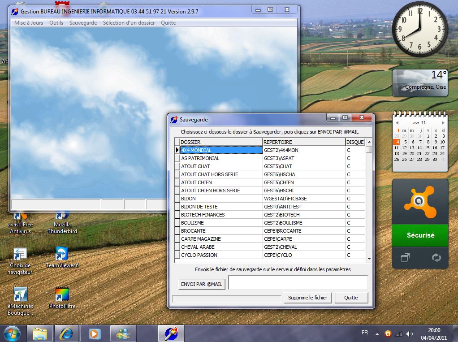Click the Gestion application icon in the taskbar
The width and height of the screenshot is (458, 342).
(x=172, y=333)
